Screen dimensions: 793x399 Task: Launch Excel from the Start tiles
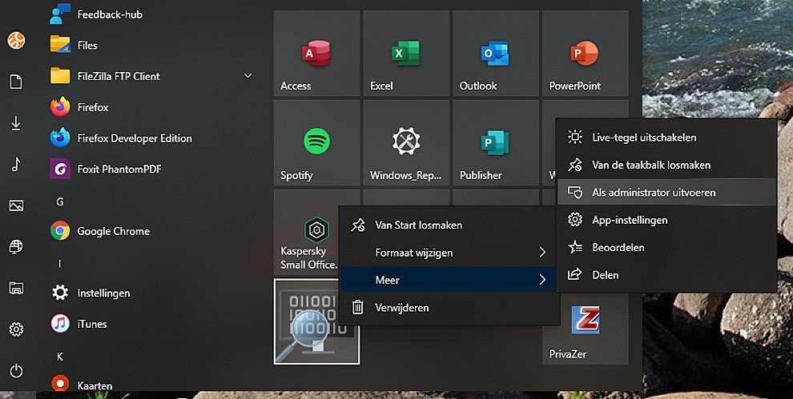(406, 53)
